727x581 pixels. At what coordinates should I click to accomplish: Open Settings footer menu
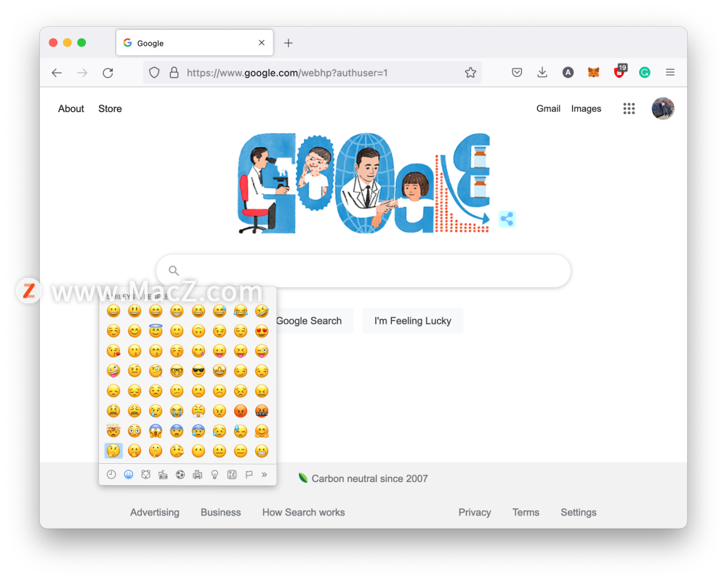[578, 513]
